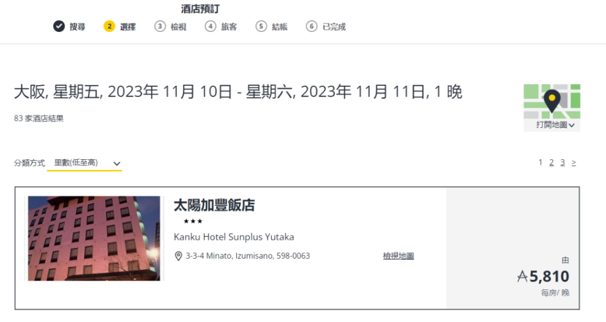Click step 6 已完成 circle icon
The height and width of the screenshot is (322, 606).
(x=311, y=26)
